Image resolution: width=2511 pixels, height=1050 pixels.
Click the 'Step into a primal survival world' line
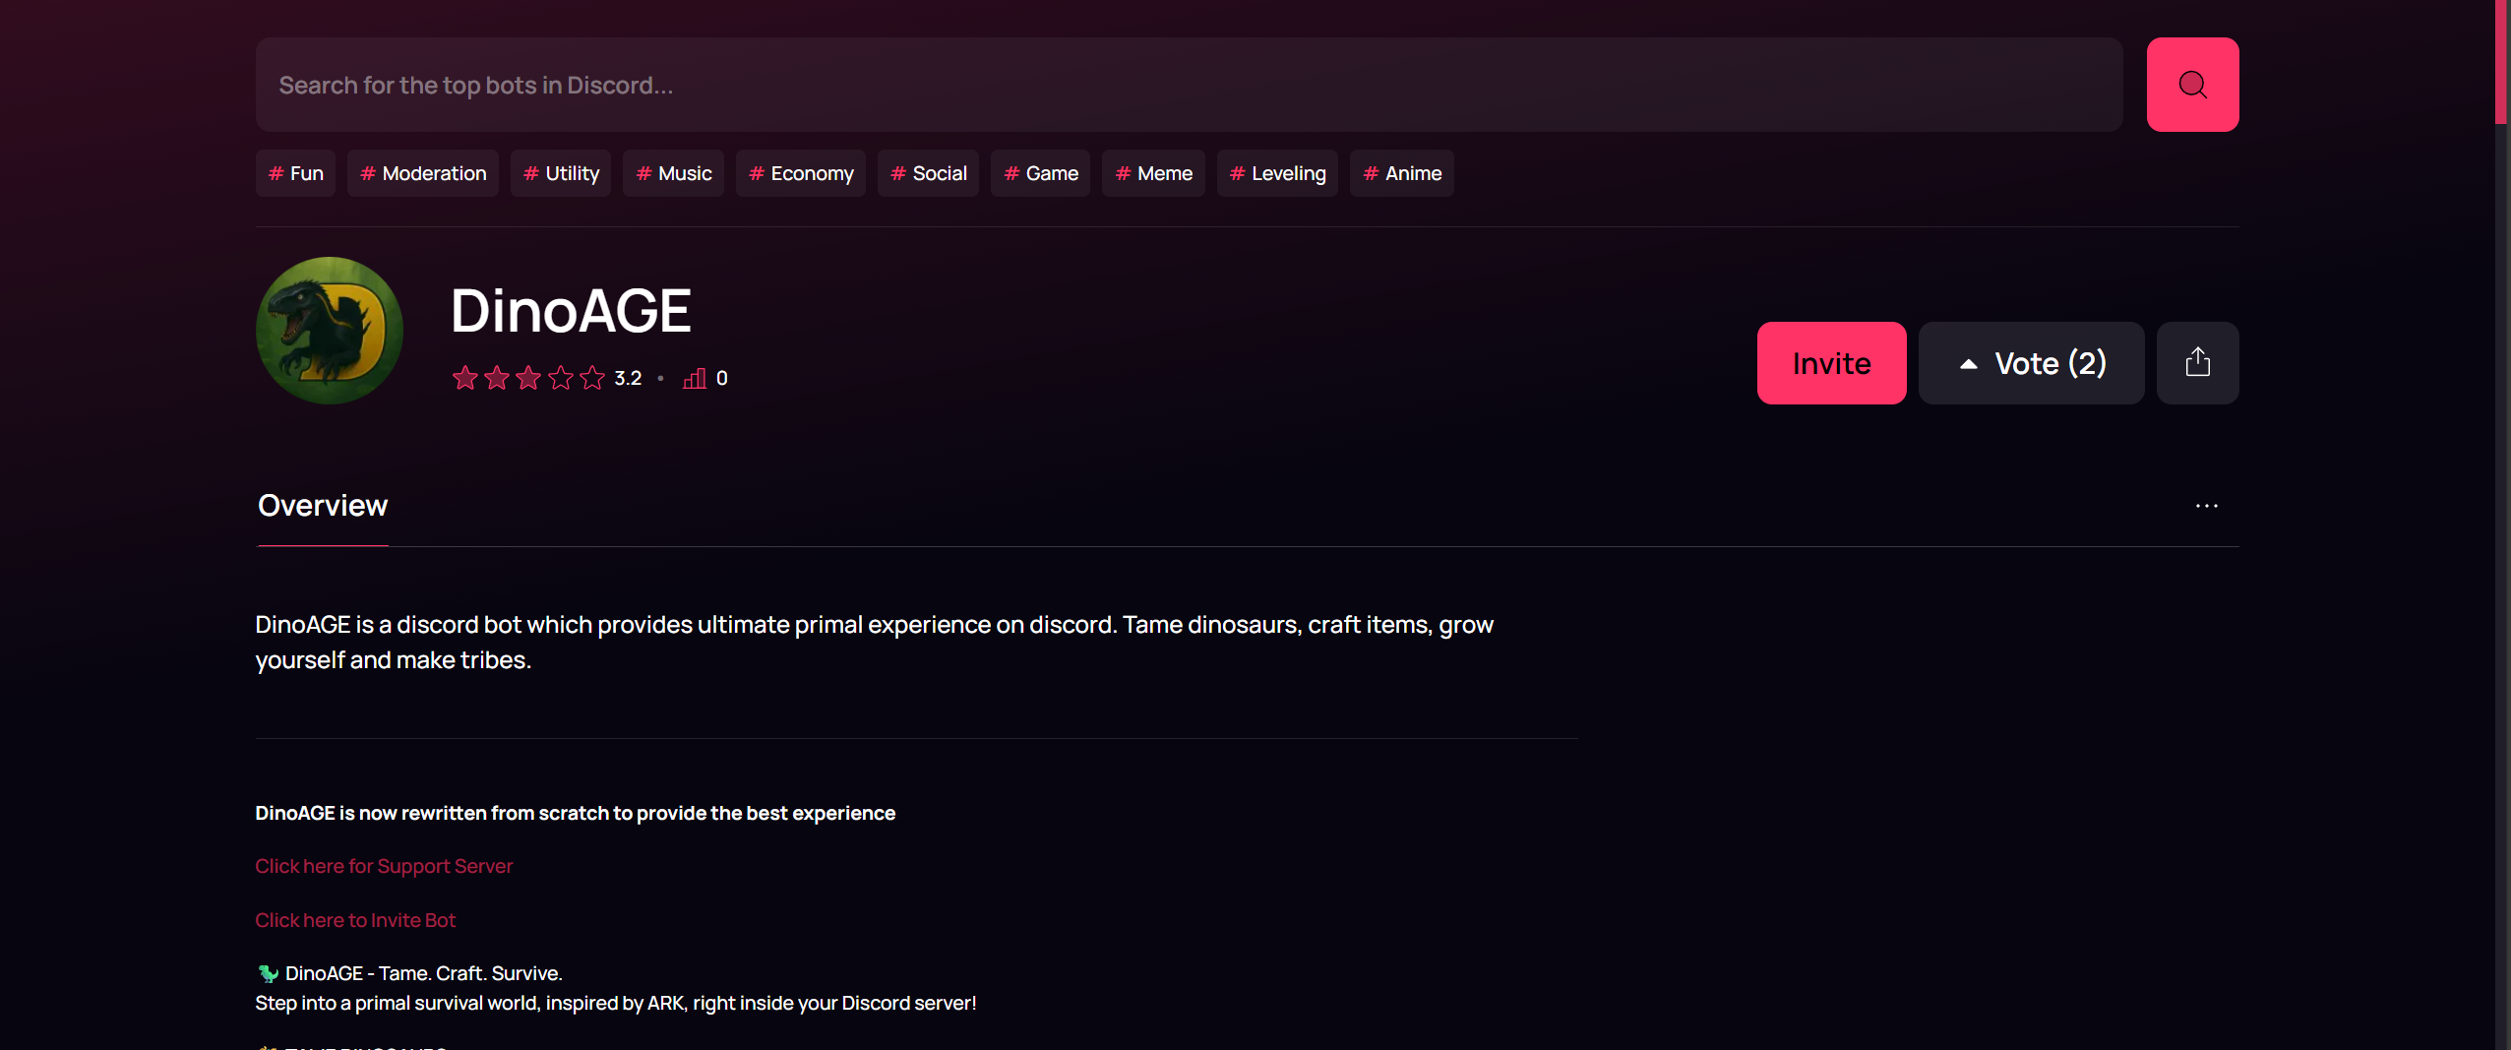[x=615, y=1003]
